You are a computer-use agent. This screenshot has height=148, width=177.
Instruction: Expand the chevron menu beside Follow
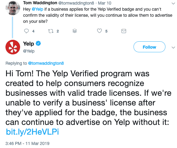tap(173, 47)
